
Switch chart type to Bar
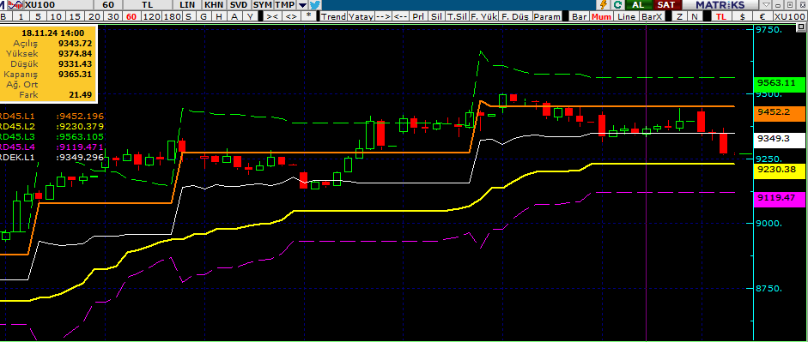pyautogui.click(x=580, y=16)
